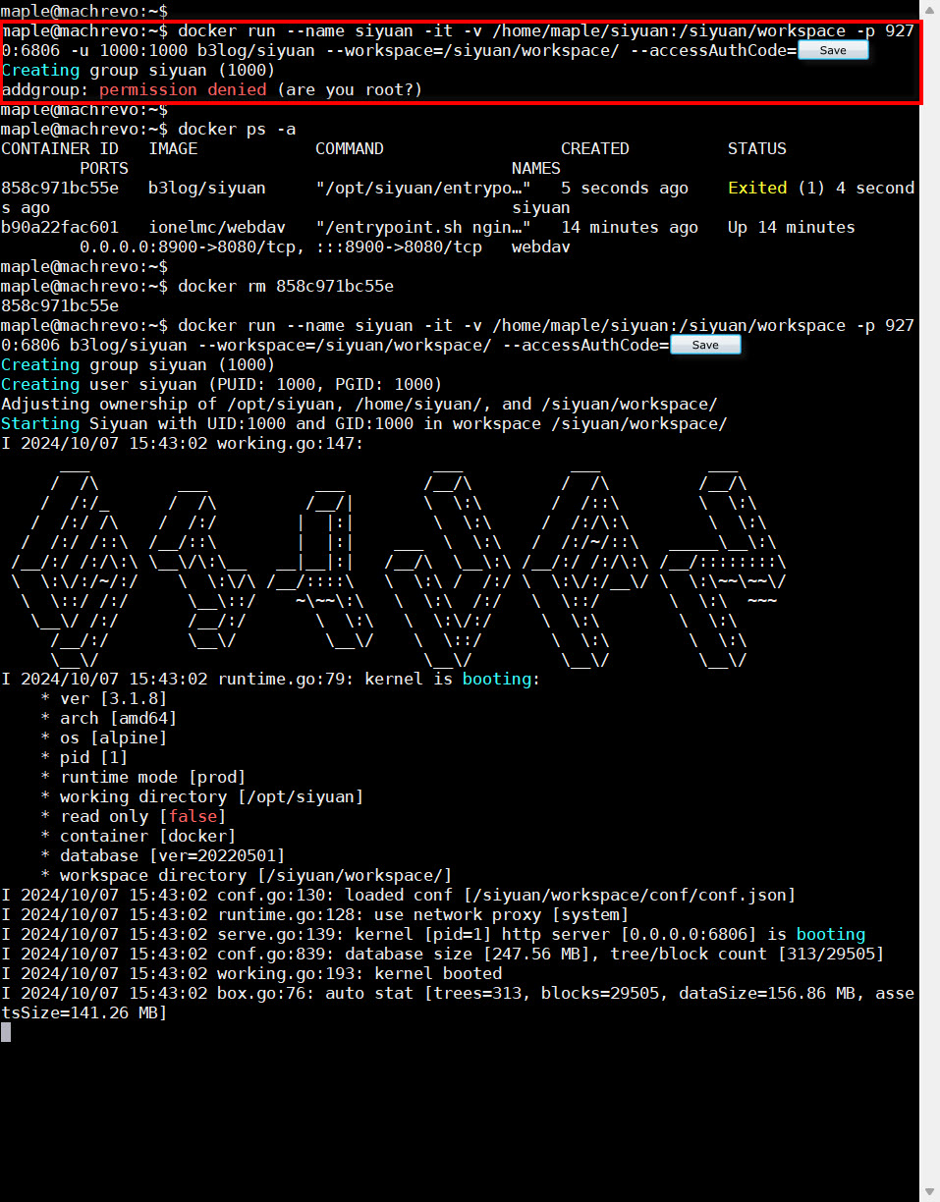Click the 'arch [amd64]' line
The width and height of the screenshot is (940, 1202).
pyautogui.click(x=109, y=718)
